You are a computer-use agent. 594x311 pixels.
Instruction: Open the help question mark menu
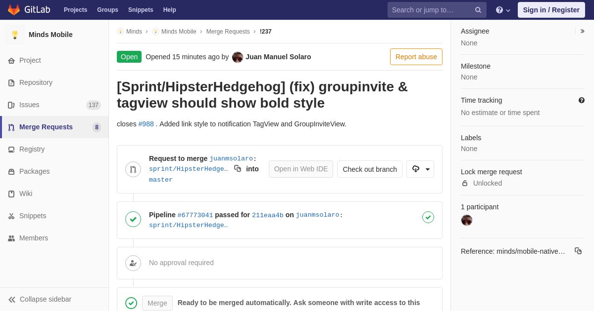(503, 10)
